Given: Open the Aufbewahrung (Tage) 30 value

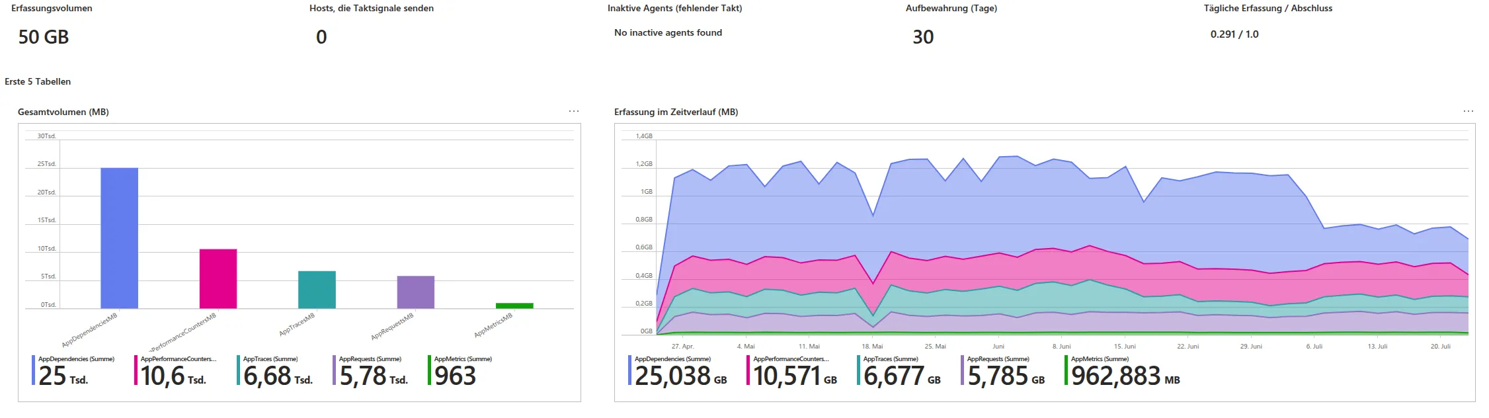Looking at the screenshot, I should coord(923,37).
